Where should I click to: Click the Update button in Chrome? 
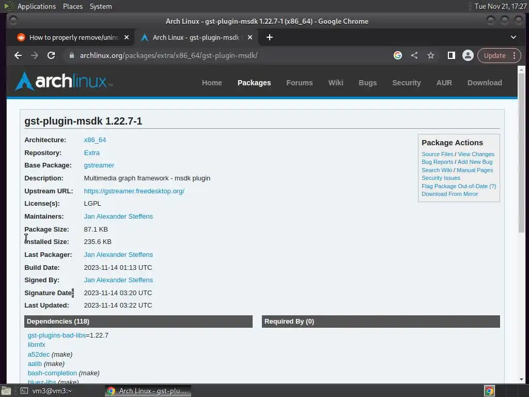(x=494, y=55)
